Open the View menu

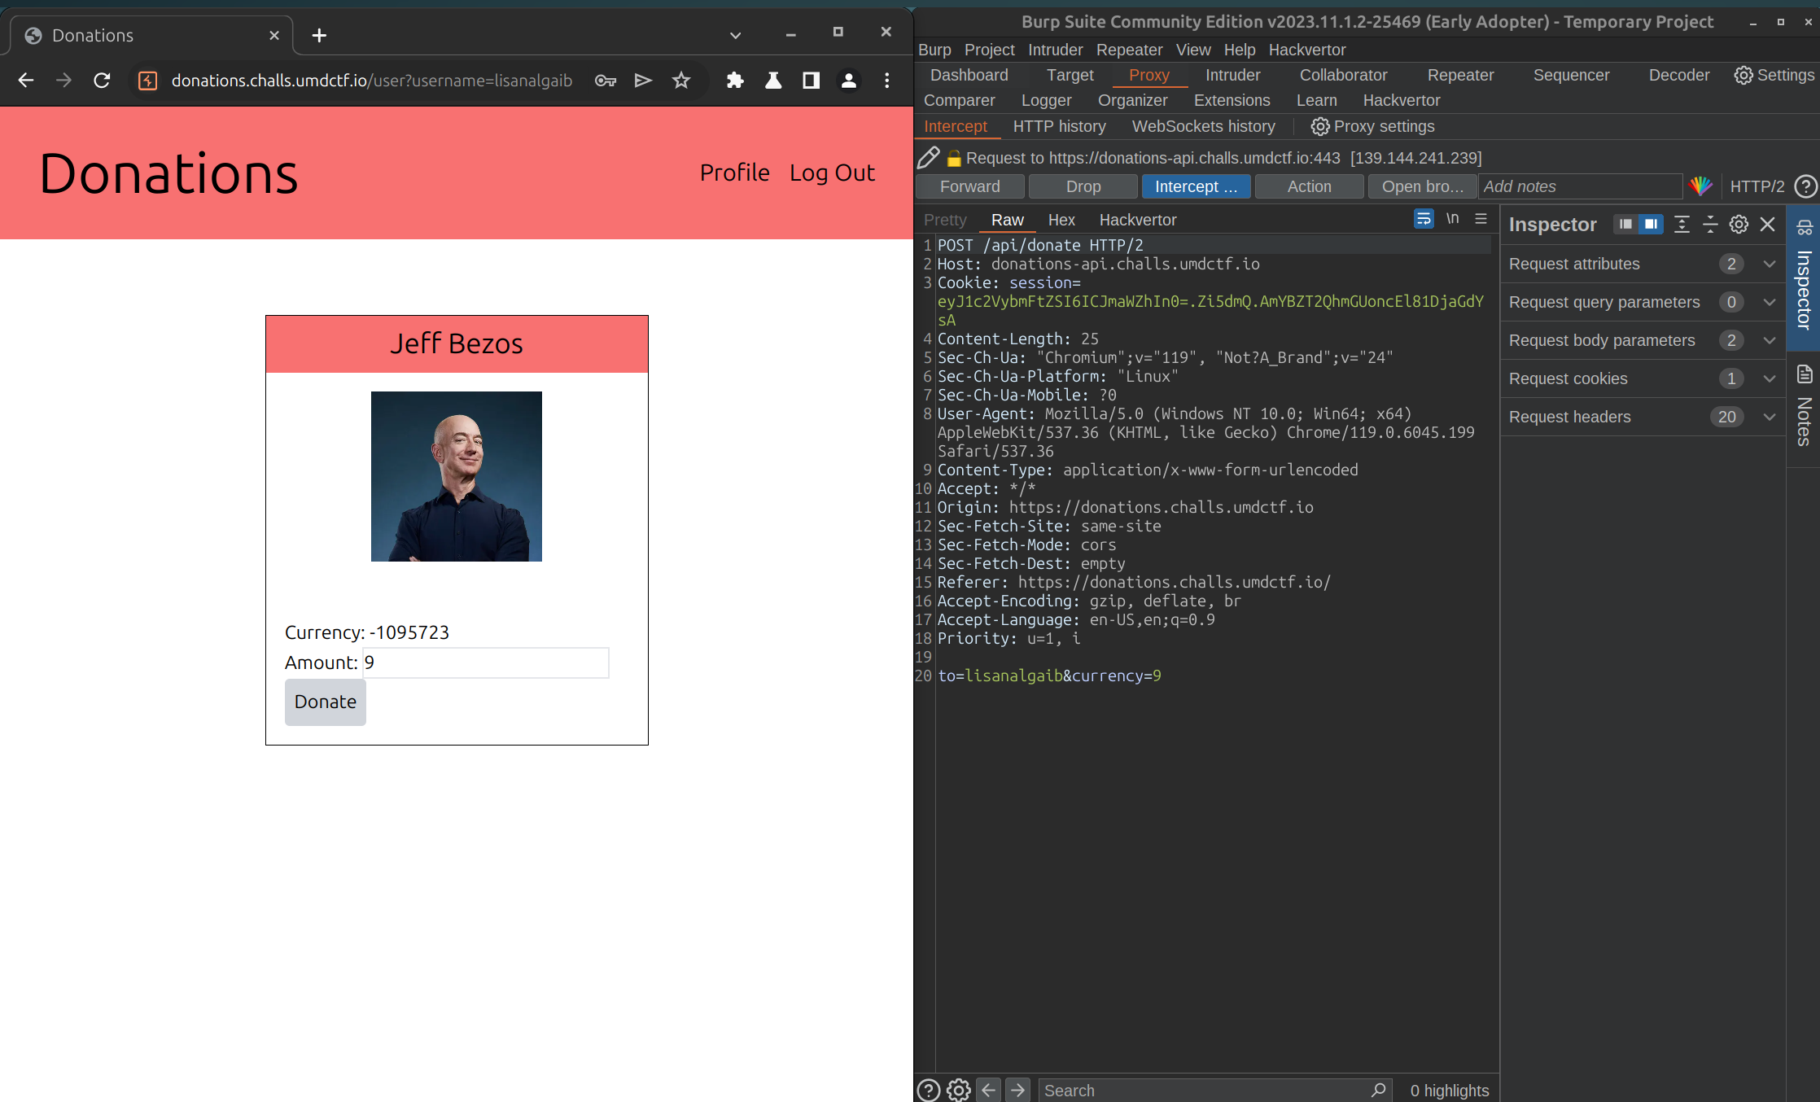point(1192,50)
